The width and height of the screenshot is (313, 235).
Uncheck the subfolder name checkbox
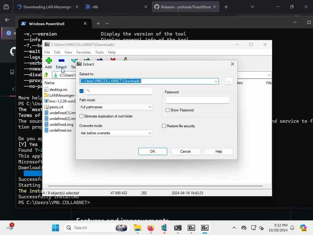(81, 91)
